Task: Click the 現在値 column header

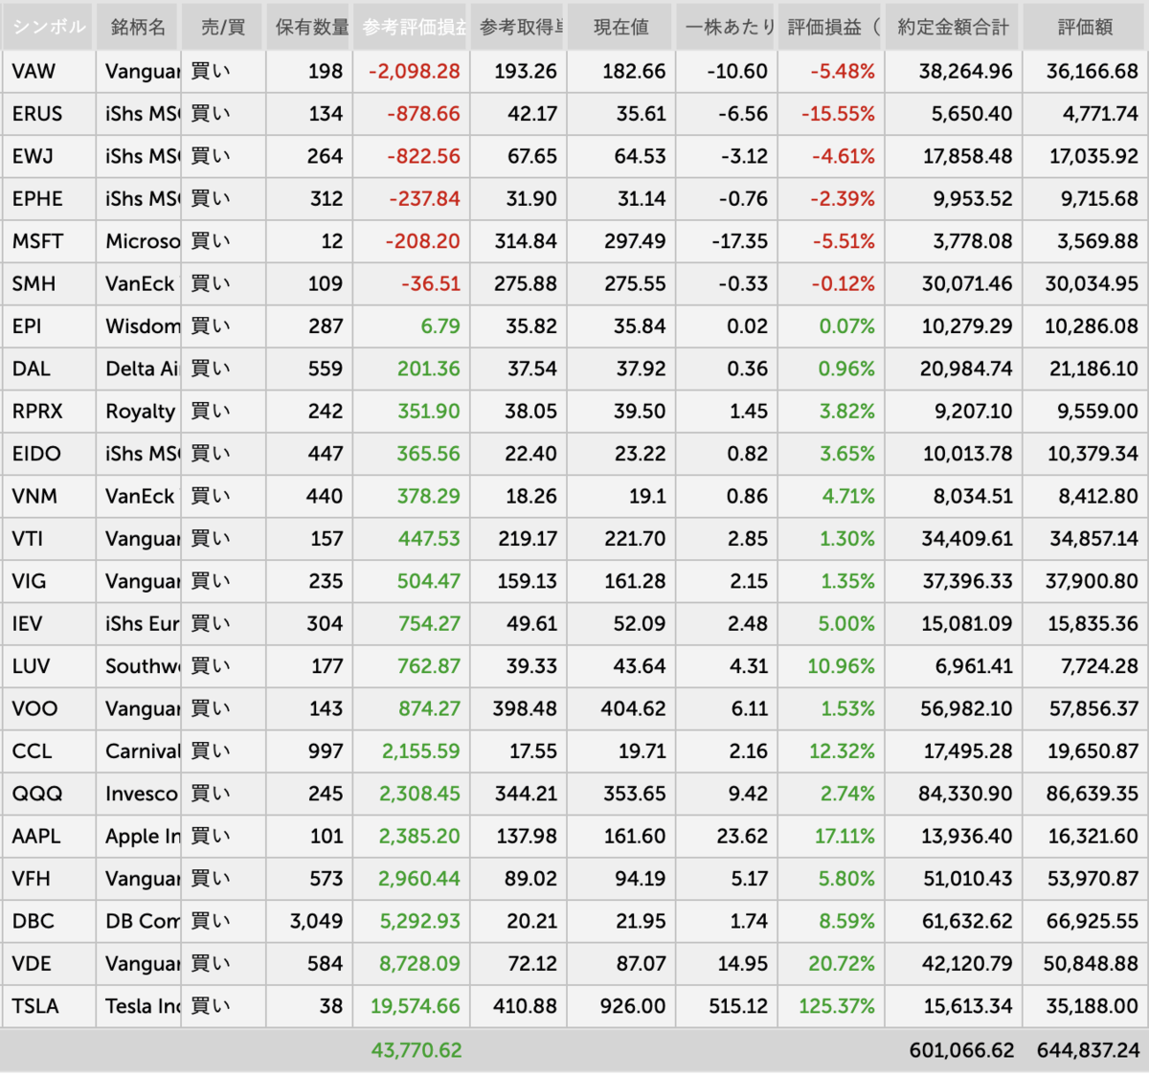Action: coord(621,27)
